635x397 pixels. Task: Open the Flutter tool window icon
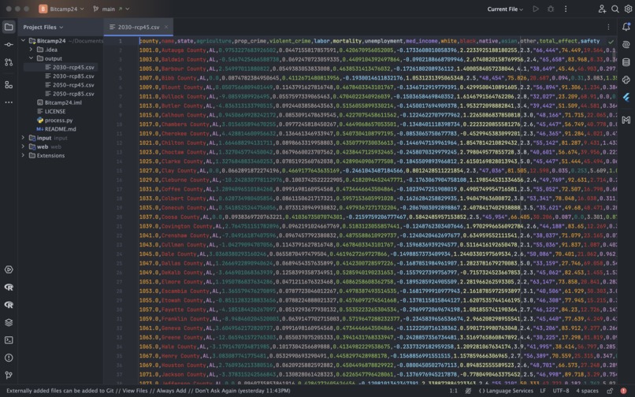[626, 97]
